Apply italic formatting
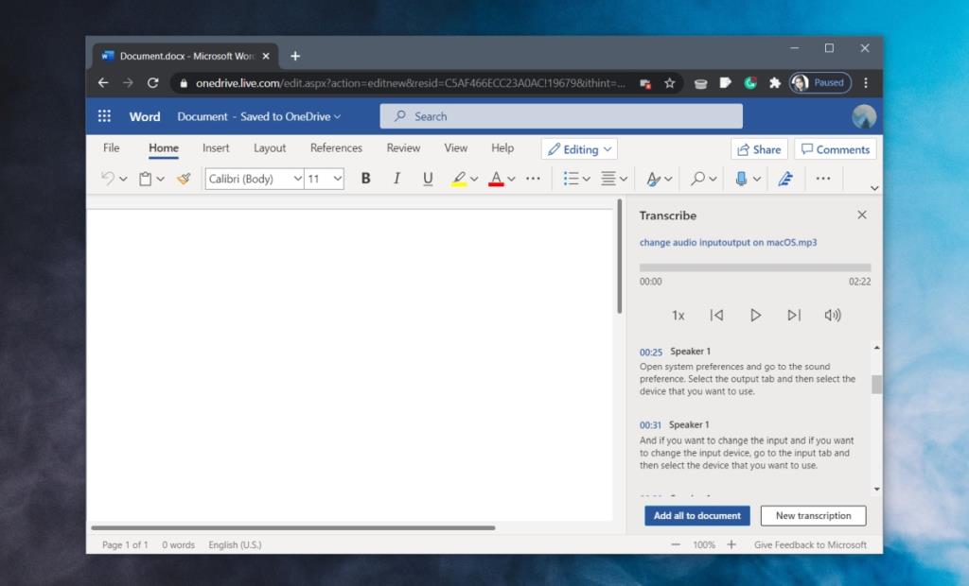 click(396, 178)
